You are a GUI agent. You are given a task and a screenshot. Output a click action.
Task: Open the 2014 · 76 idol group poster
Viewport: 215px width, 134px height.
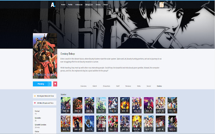[x=161, y=105]
